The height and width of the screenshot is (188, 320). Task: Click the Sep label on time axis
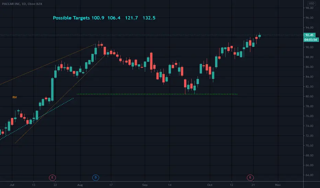point(145,185)
